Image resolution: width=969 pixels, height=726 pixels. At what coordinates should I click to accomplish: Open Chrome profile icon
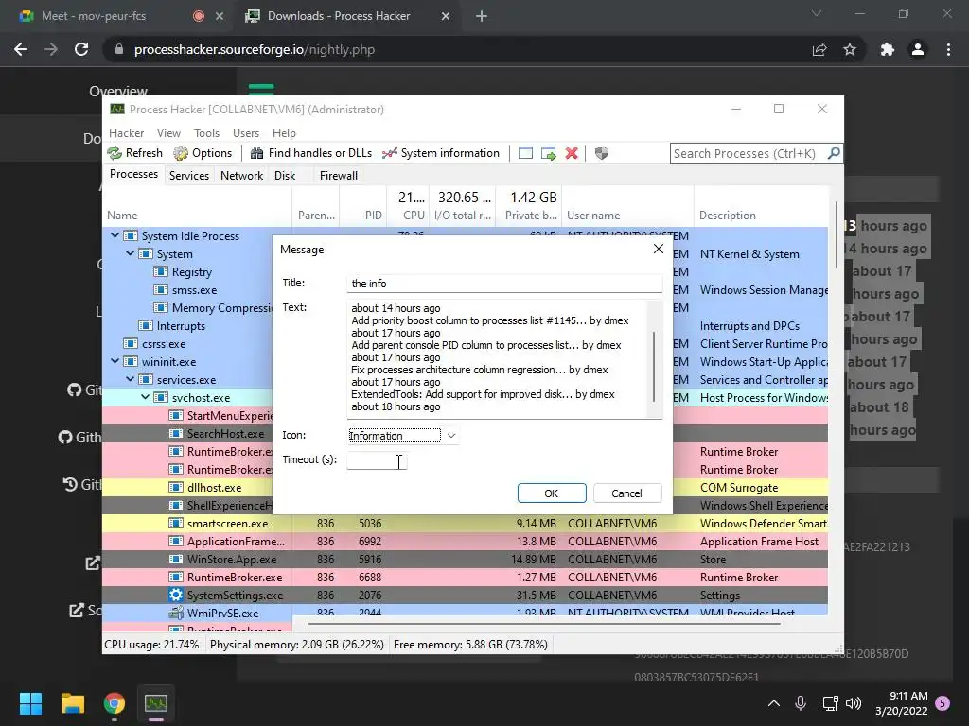tap(918, 49)
